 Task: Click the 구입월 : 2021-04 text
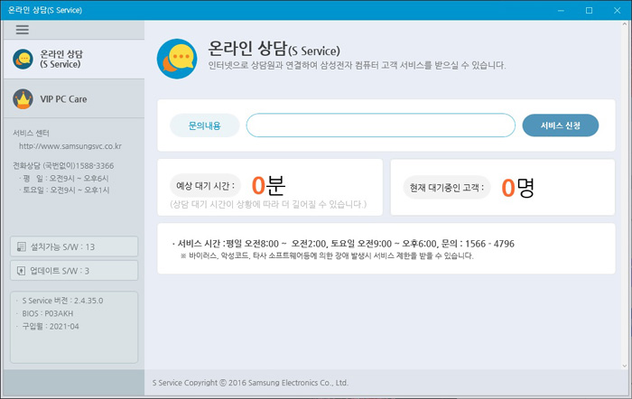click(51, 327)
